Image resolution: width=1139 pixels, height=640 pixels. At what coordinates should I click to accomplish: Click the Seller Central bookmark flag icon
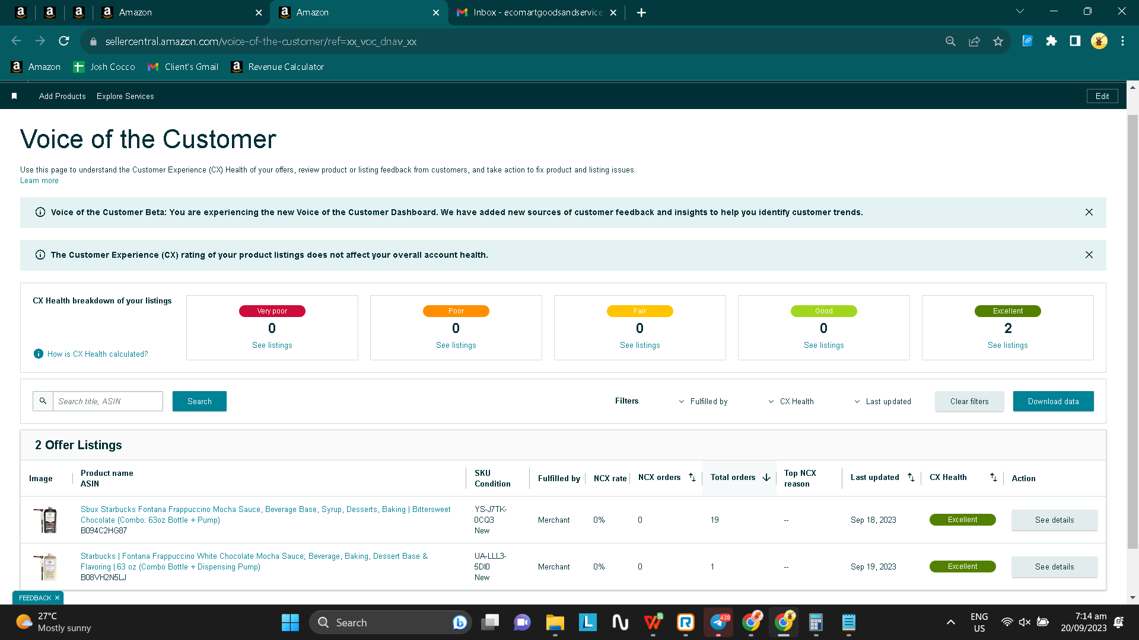pyautogui.click(x=14, y=96)
